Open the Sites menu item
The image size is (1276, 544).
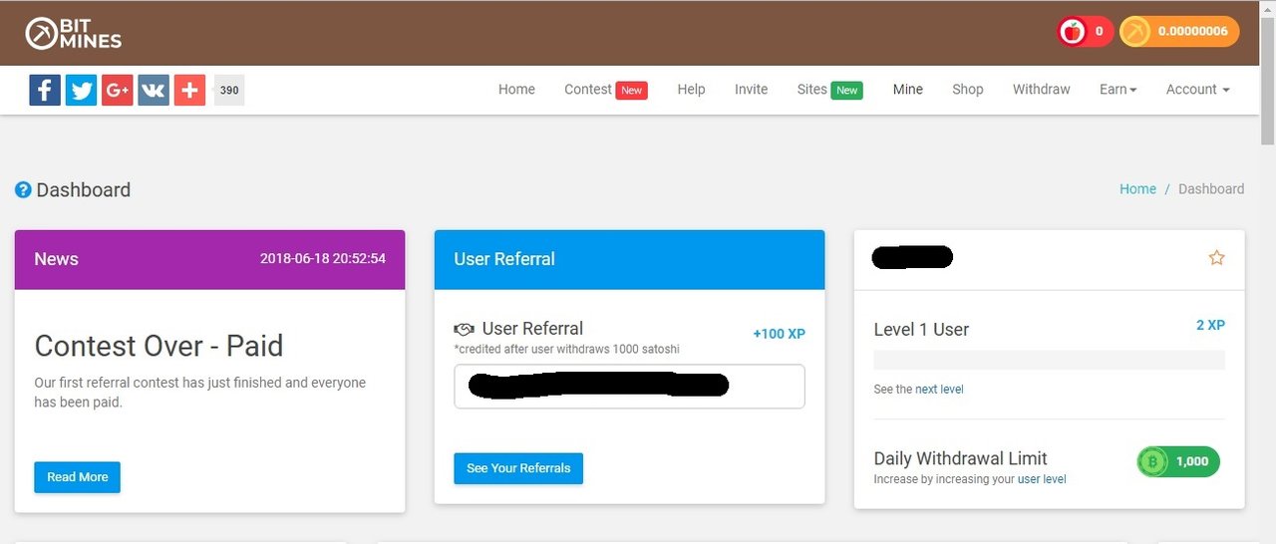[x=812, y=89]
